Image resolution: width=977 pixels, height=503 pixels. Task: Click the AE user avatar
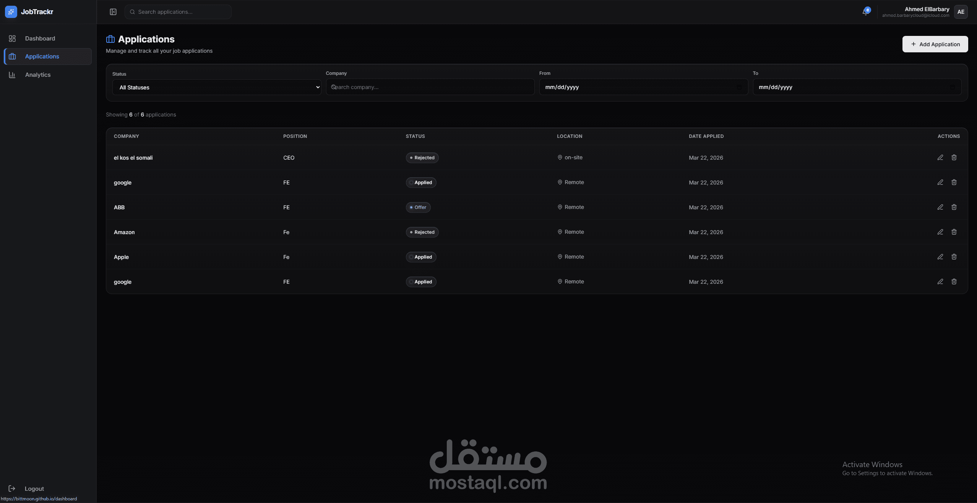961,12
